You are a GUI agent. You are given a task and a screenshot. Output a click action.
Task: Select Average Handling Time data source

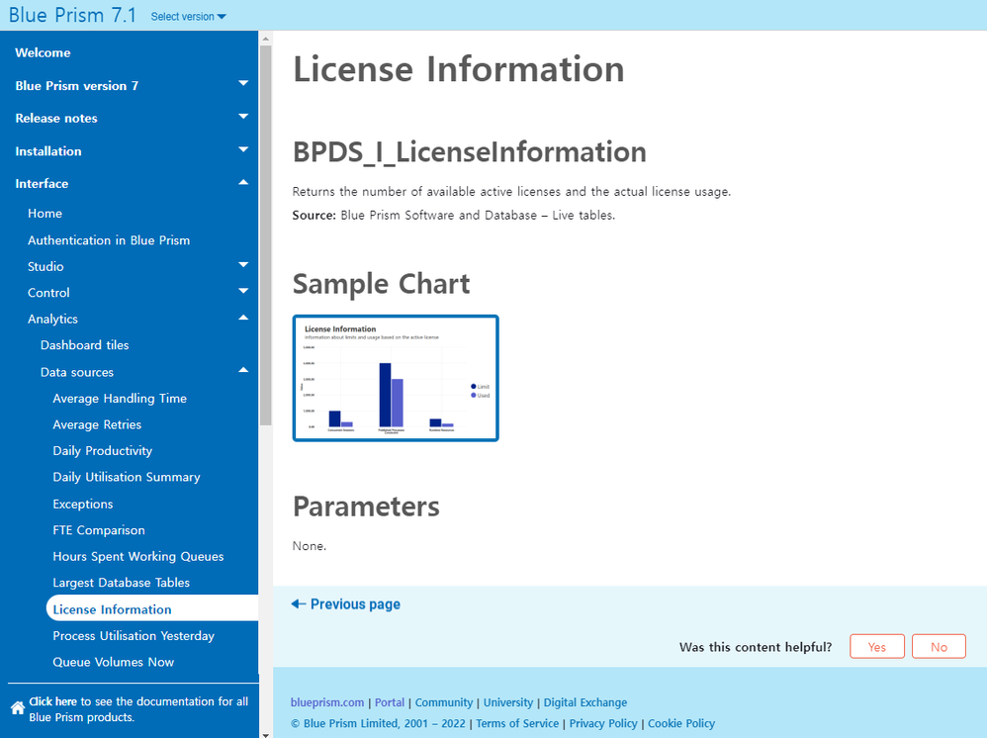tap(120, 398)
